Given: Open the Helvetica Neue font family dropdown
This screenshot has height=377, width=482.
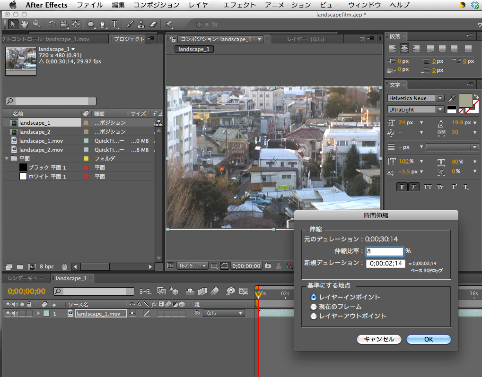Looking at the screenshot, I should tap(416, 98).
